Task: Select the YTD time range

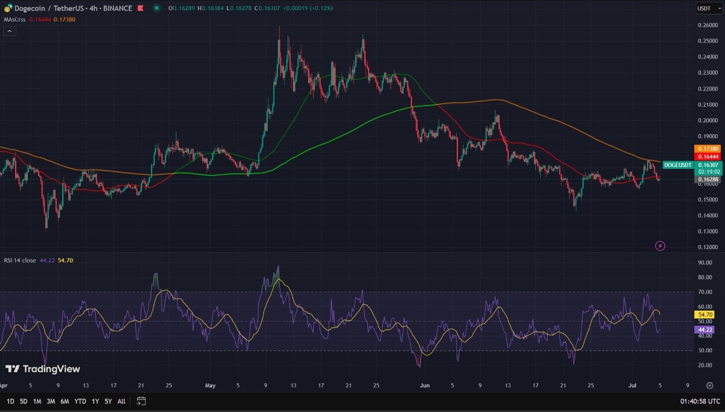Action: point(80,401)
